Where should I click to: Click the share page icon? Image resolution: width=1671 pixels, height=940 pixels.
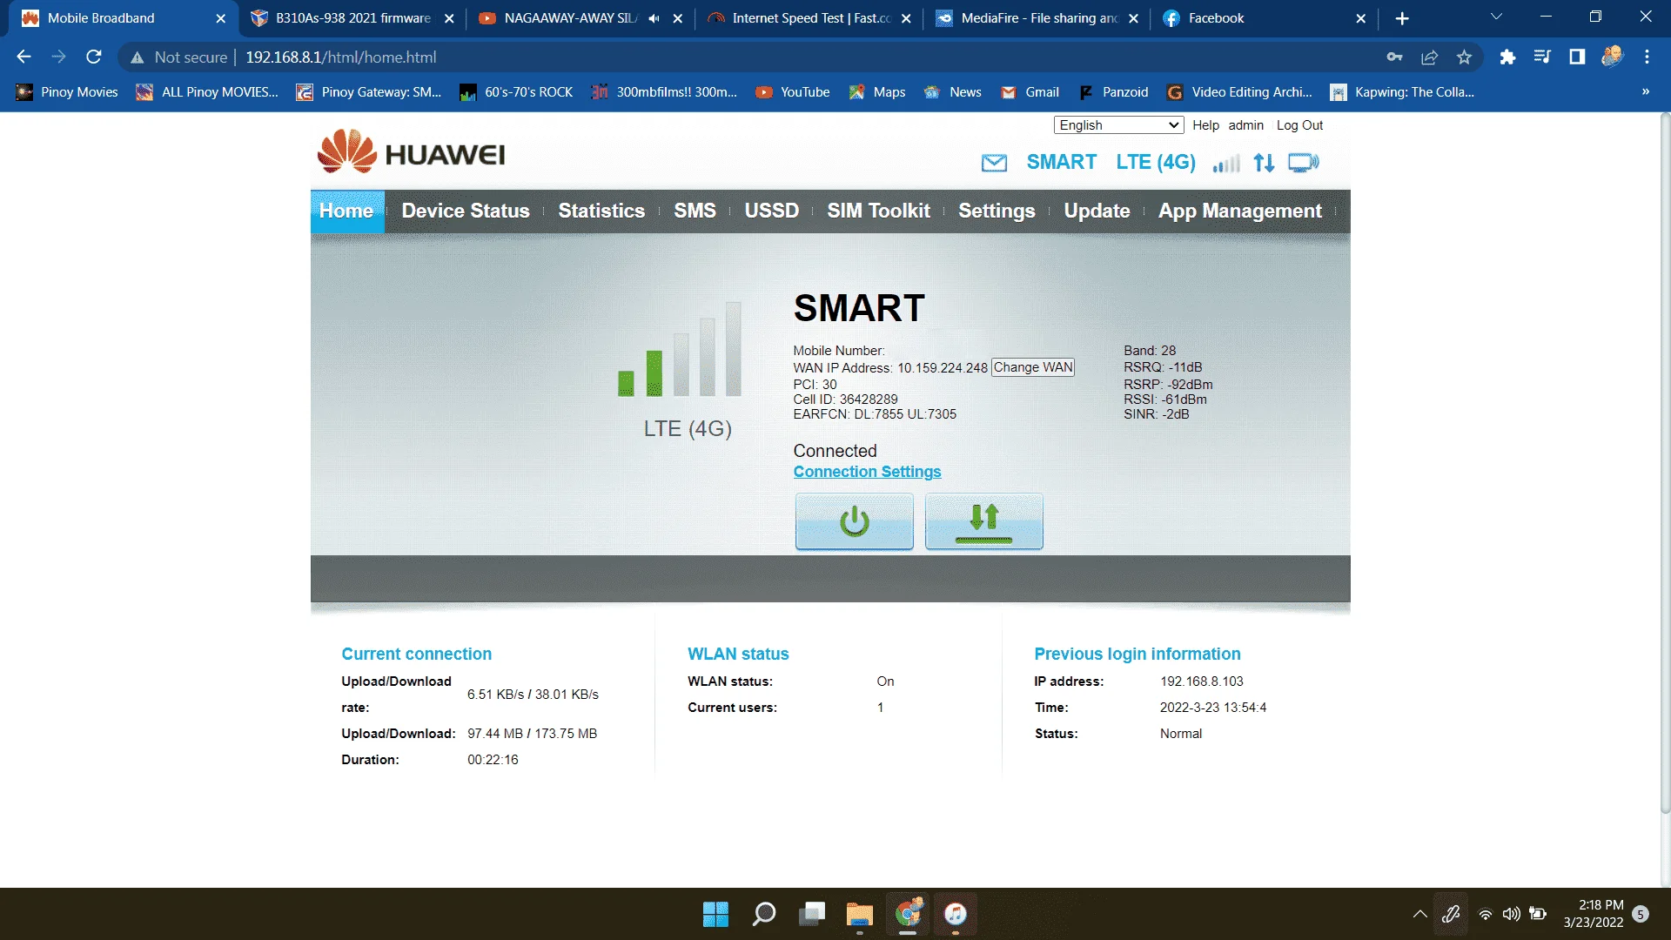[1429, 57]
